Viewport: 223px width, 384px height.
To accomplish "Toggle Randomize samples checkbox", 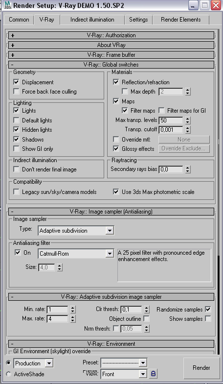I will coord(208,310).
